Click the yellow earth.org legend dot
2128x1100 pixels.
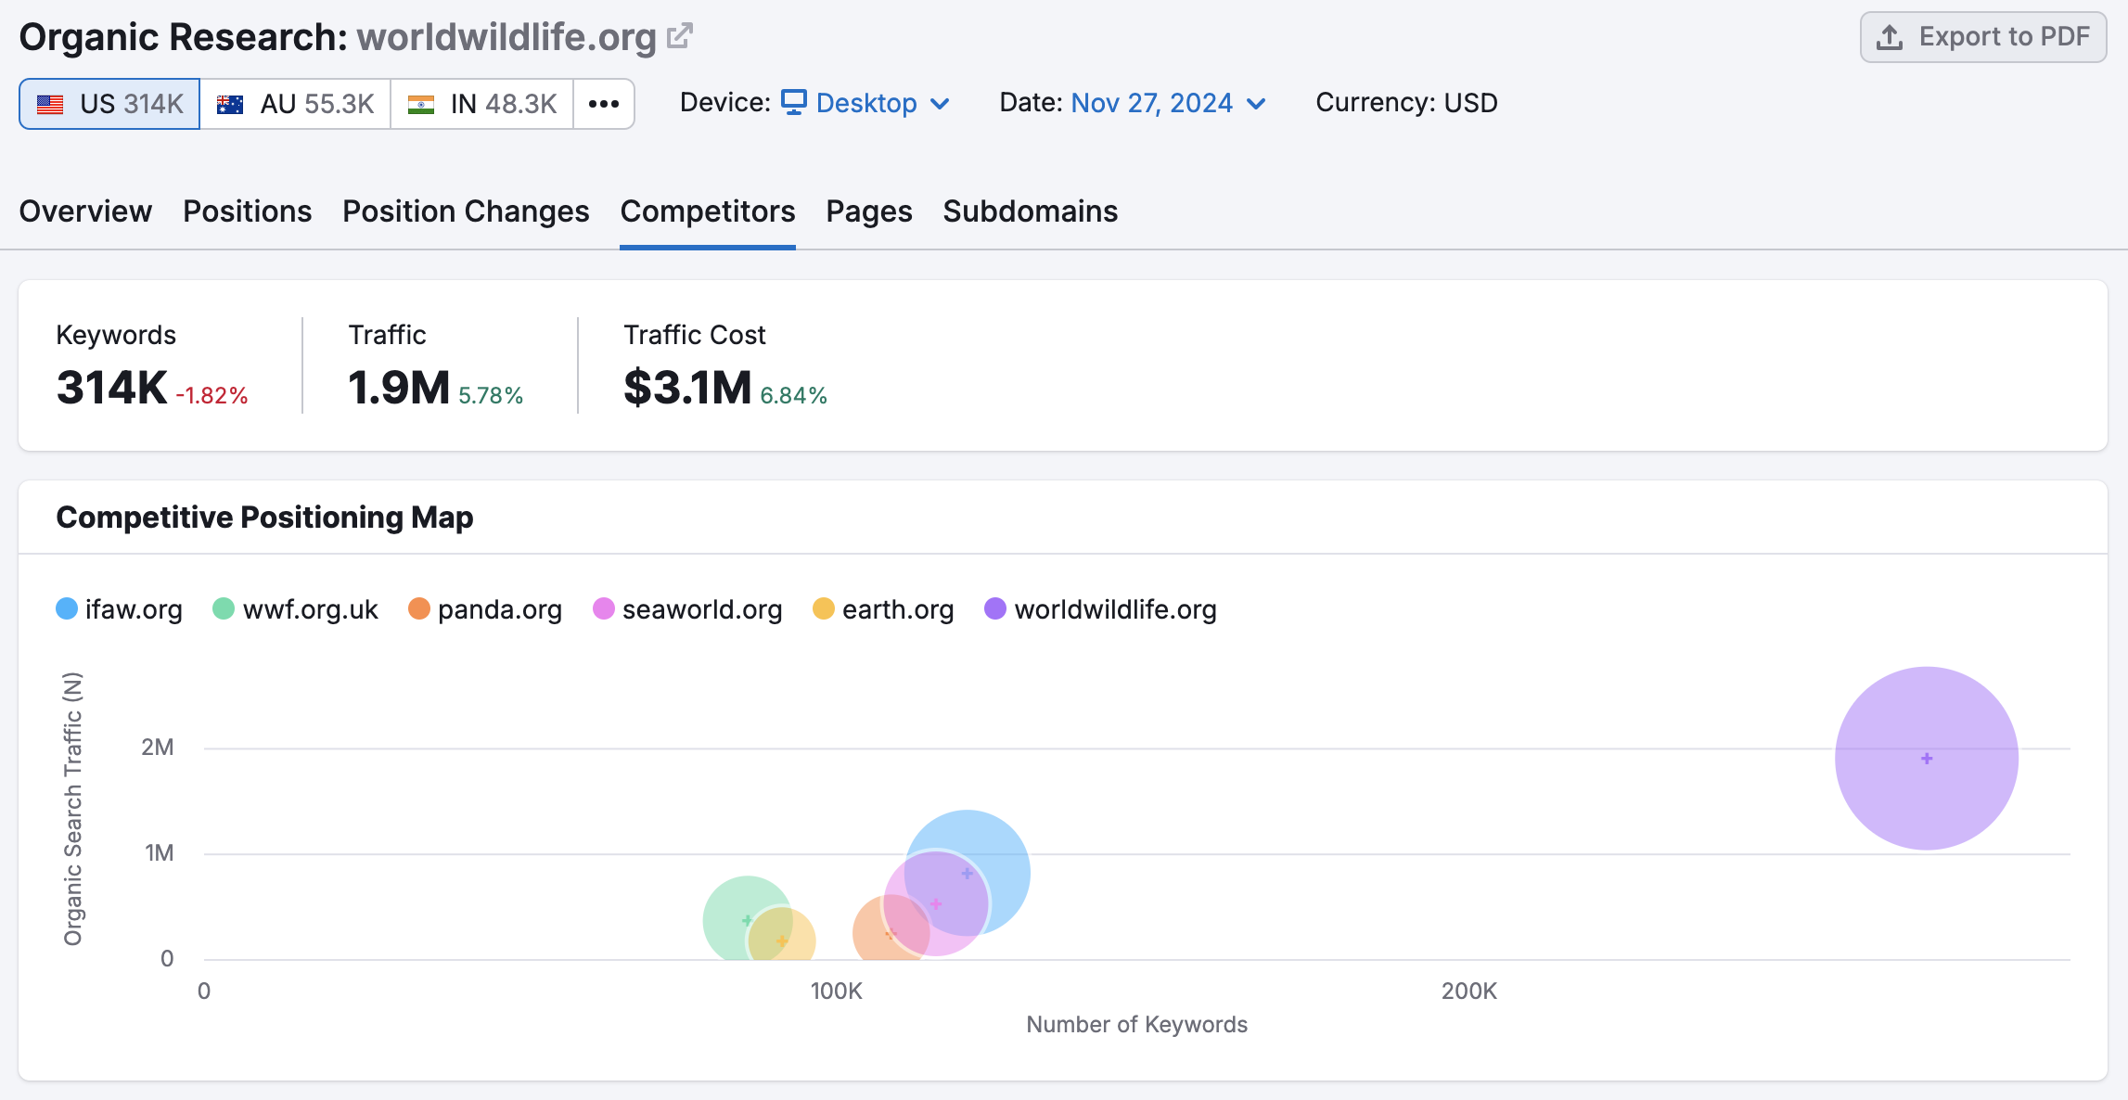[824, 608]
